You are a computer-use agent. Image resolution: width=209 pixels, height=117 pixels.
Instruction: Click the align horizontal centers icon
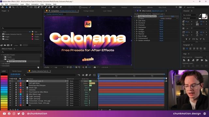(x=188, y=60)
